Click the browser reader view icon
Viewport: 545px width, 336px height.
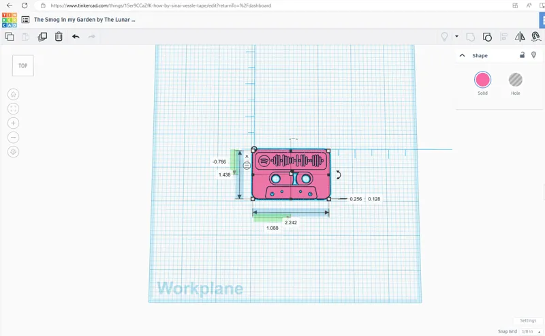click(x=529, y=5)
